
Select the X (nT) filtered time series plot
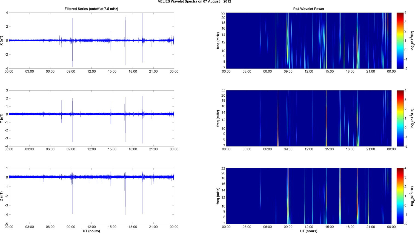[x=91, y=41]
